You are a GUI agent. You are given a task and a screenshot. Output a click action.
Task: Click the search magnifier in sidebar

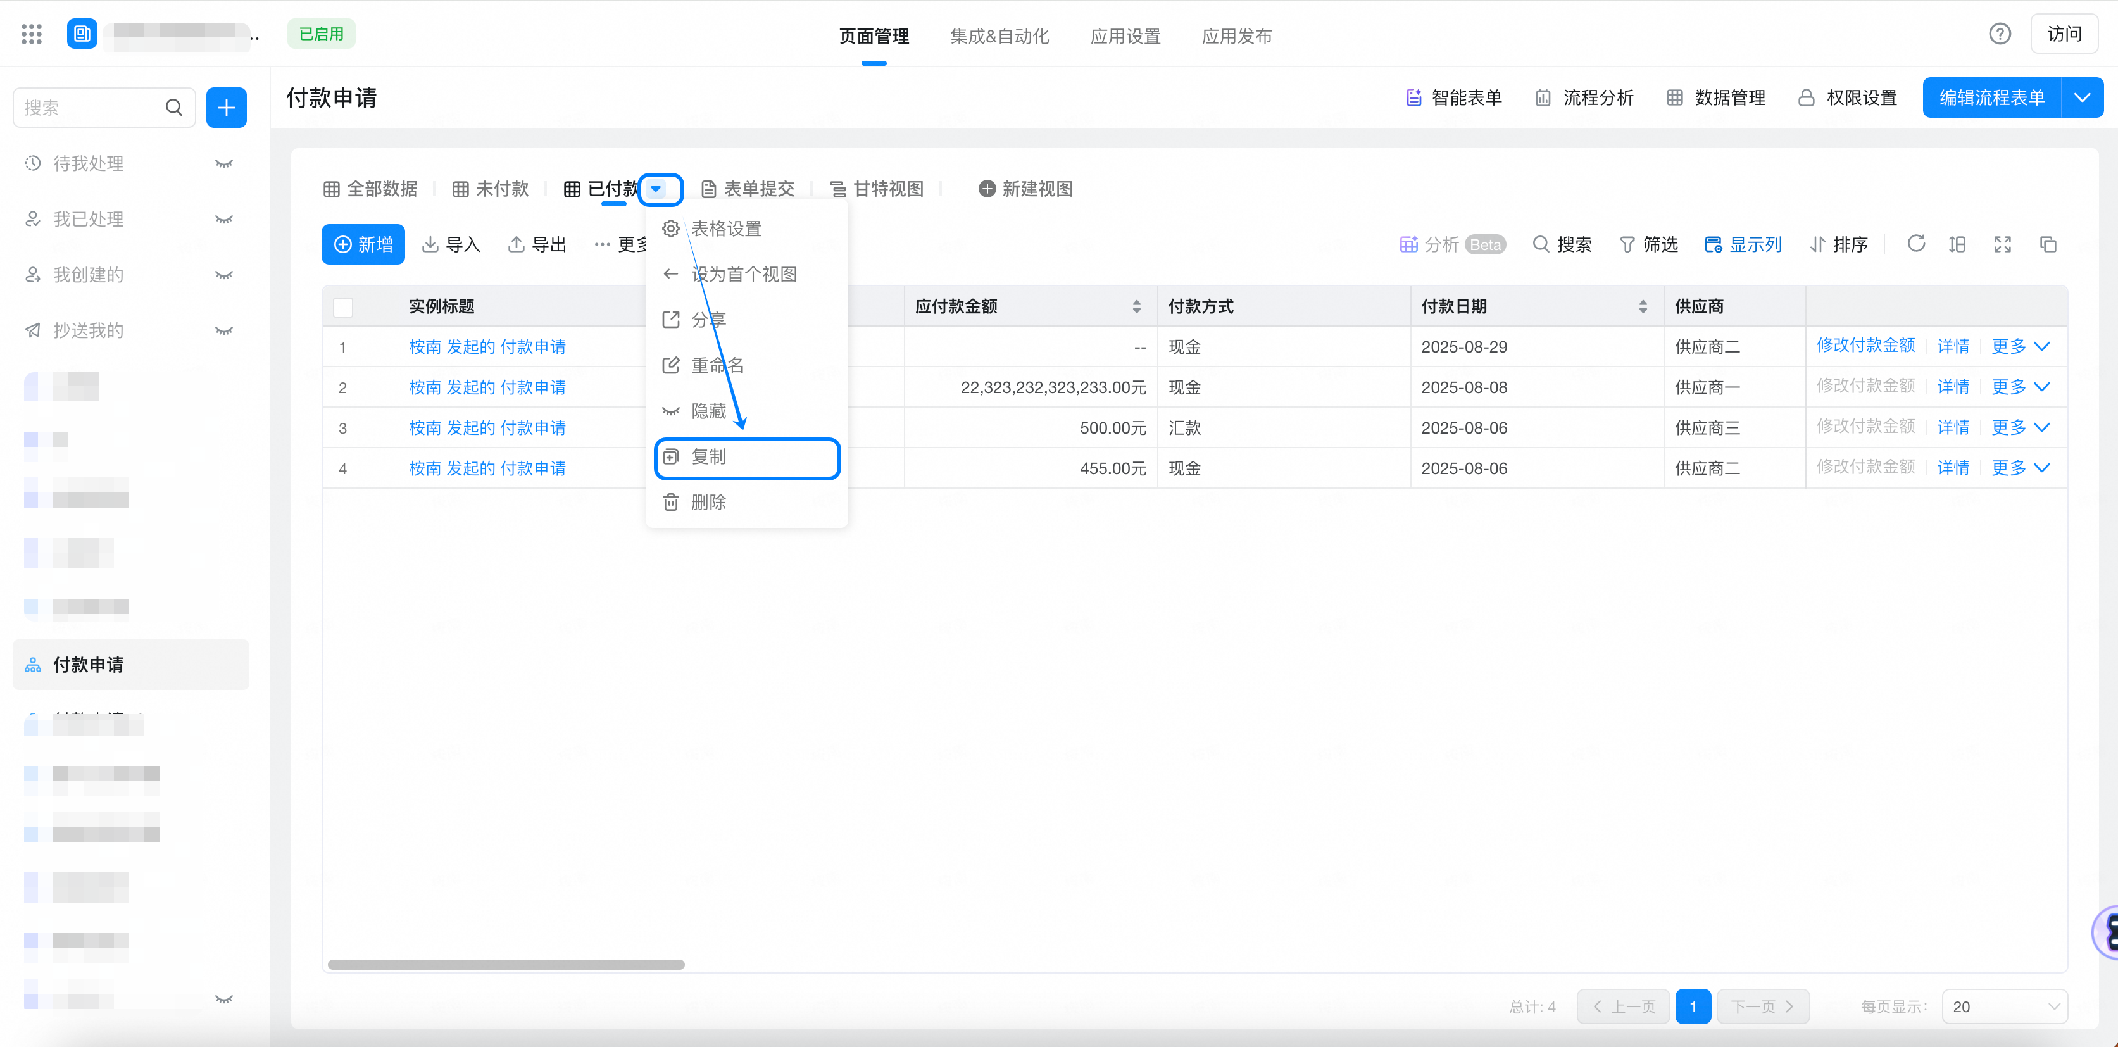173,108
